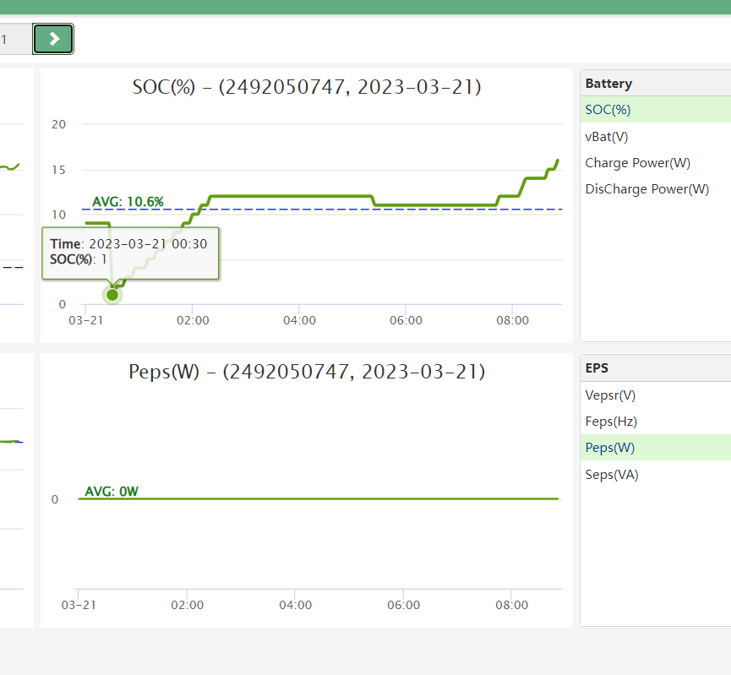
Task: Click the green next-day arrow button
Action: (53, 39)
